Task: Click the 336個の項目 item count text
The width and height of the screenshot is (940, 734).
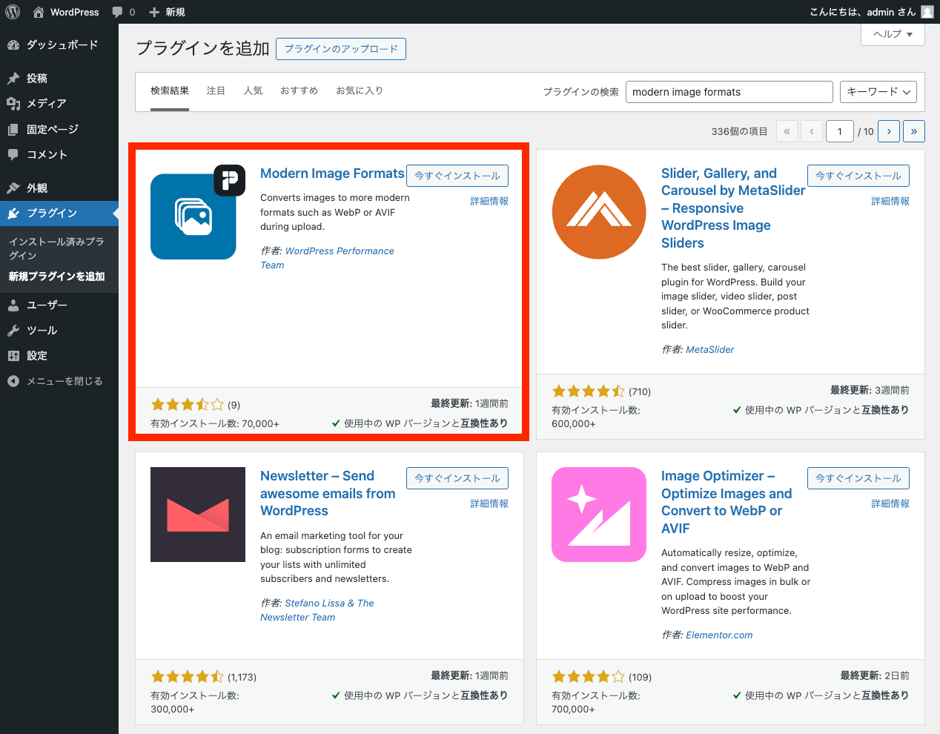Action: pos(739,131)
